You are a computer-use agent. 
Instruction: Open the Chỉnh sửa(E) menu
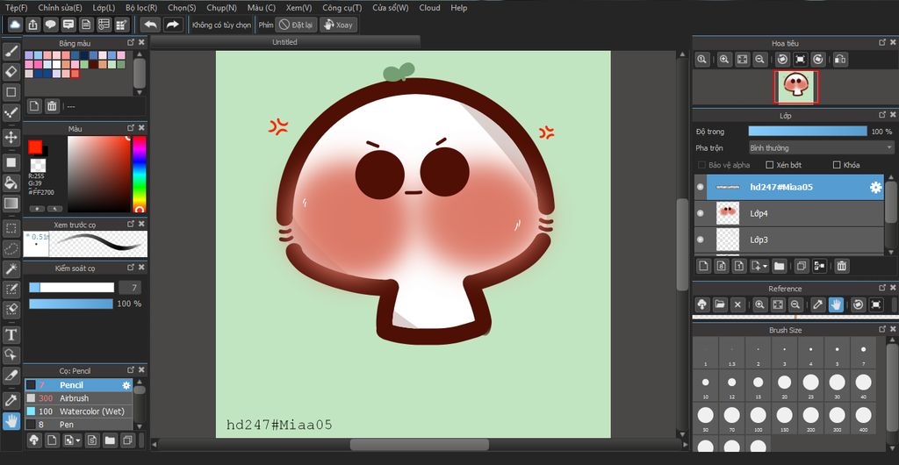click(61, 8)
